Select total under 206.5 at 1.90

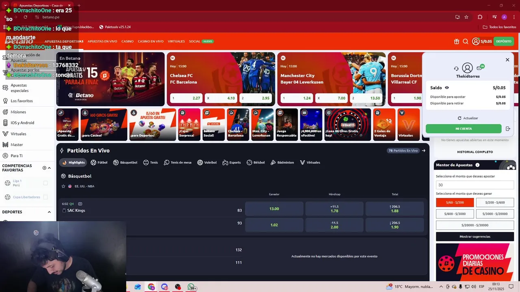pyautogui.click(x=394, y=225)
